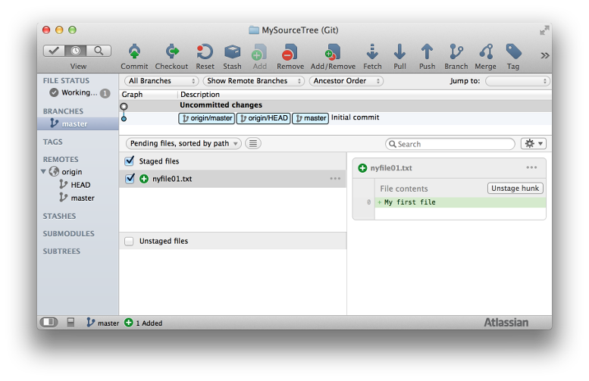Uncheck the nyfile01.txt staged checkbox
The height and width of the screenshot is (381, 589).
coord(130,179)
